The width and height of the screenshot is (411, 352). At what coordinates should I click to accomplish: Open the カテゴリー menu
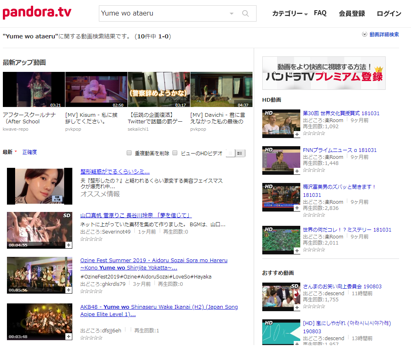[290, 13]
